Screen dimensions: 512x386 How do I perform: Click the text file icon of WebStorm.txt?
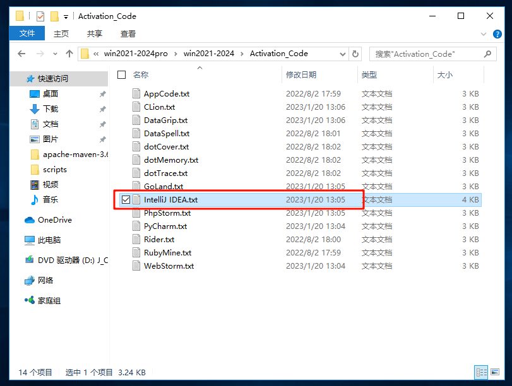coord(136,266)
